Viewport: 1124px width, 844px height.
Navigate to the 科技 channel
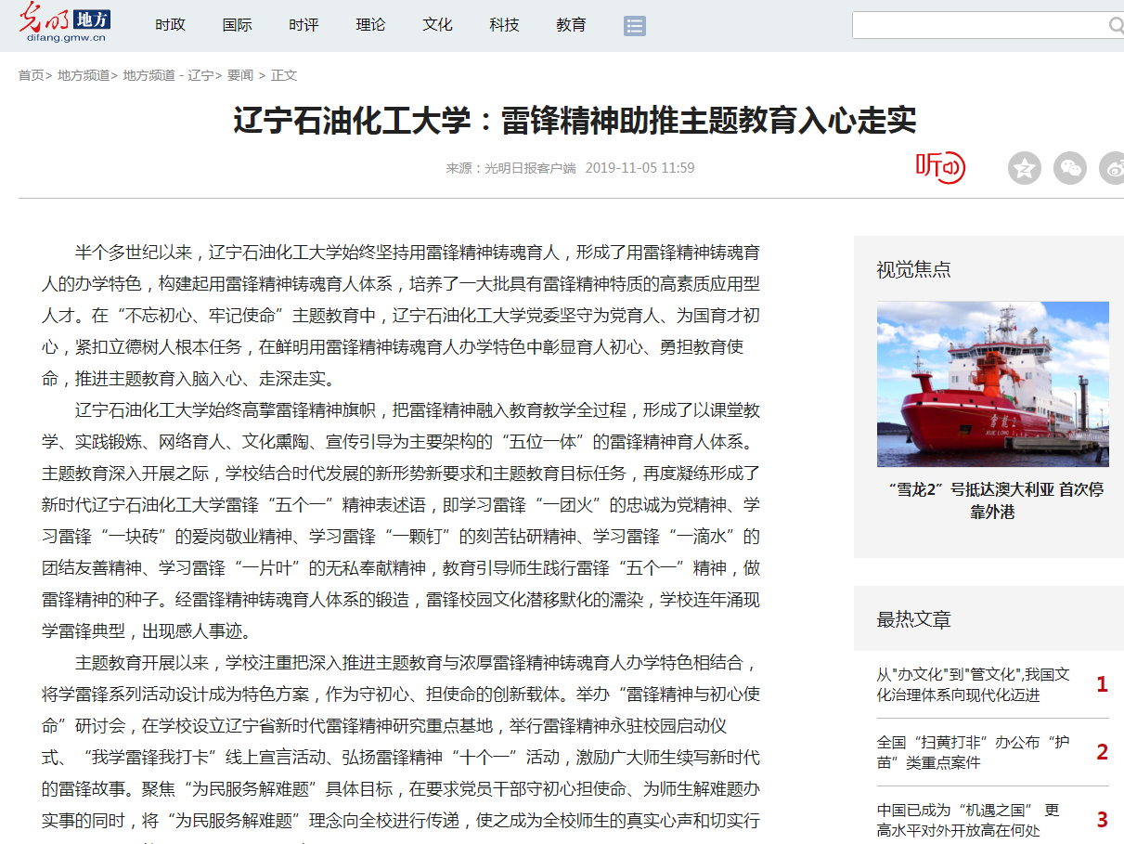(504, 25)
